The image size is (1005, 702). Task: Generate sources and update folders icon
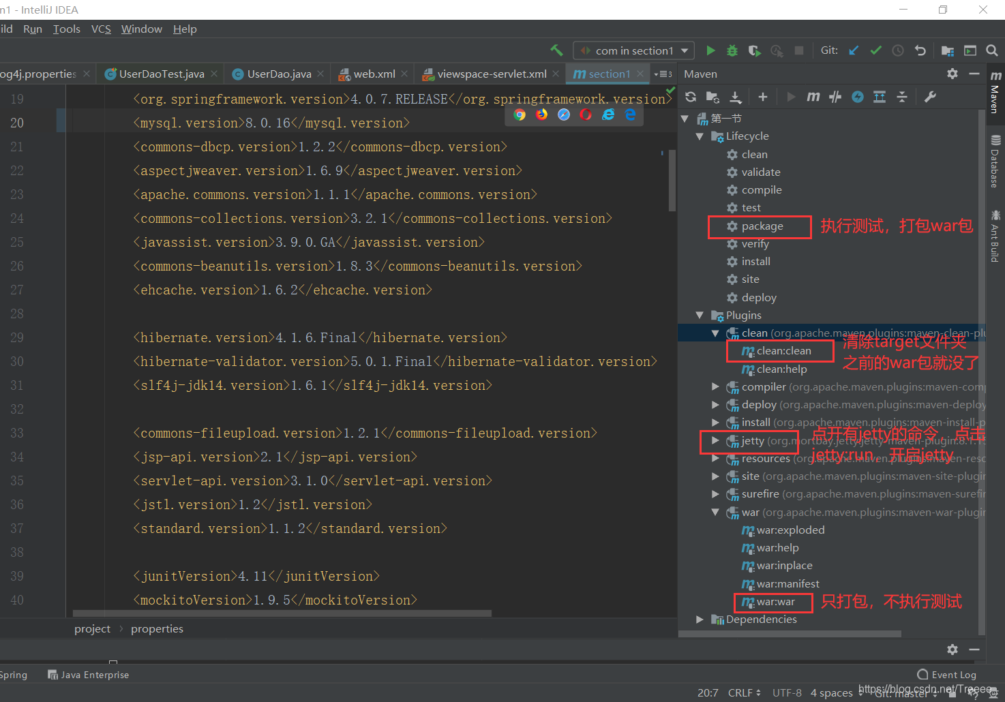(712, 97)
